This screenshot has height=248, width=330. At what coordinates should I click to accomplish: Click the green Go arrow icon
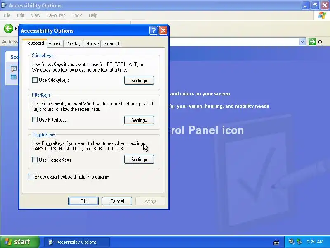(313, 42)
